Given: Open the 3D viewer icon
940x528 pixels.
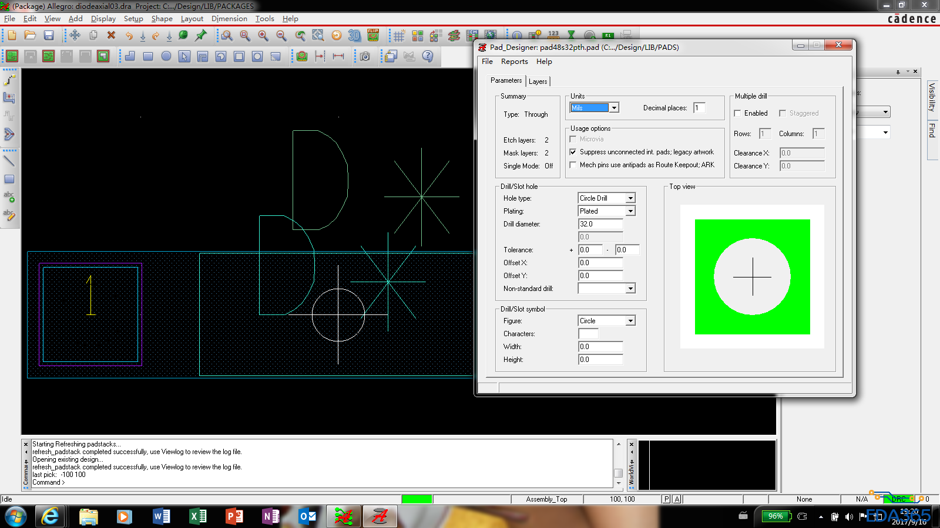Looking at the screenshot, I should (x=354, y=36).
